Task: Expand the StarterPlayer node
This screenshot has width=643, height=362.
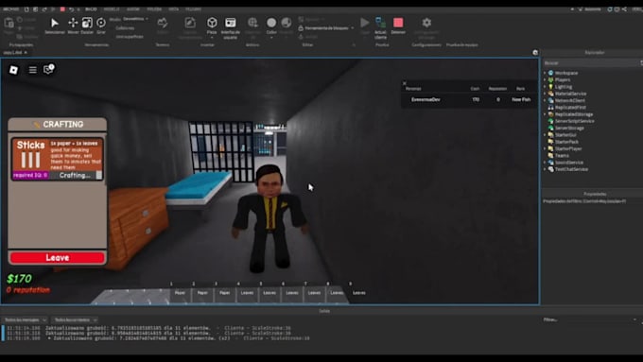Action: (x=545, y=148)
